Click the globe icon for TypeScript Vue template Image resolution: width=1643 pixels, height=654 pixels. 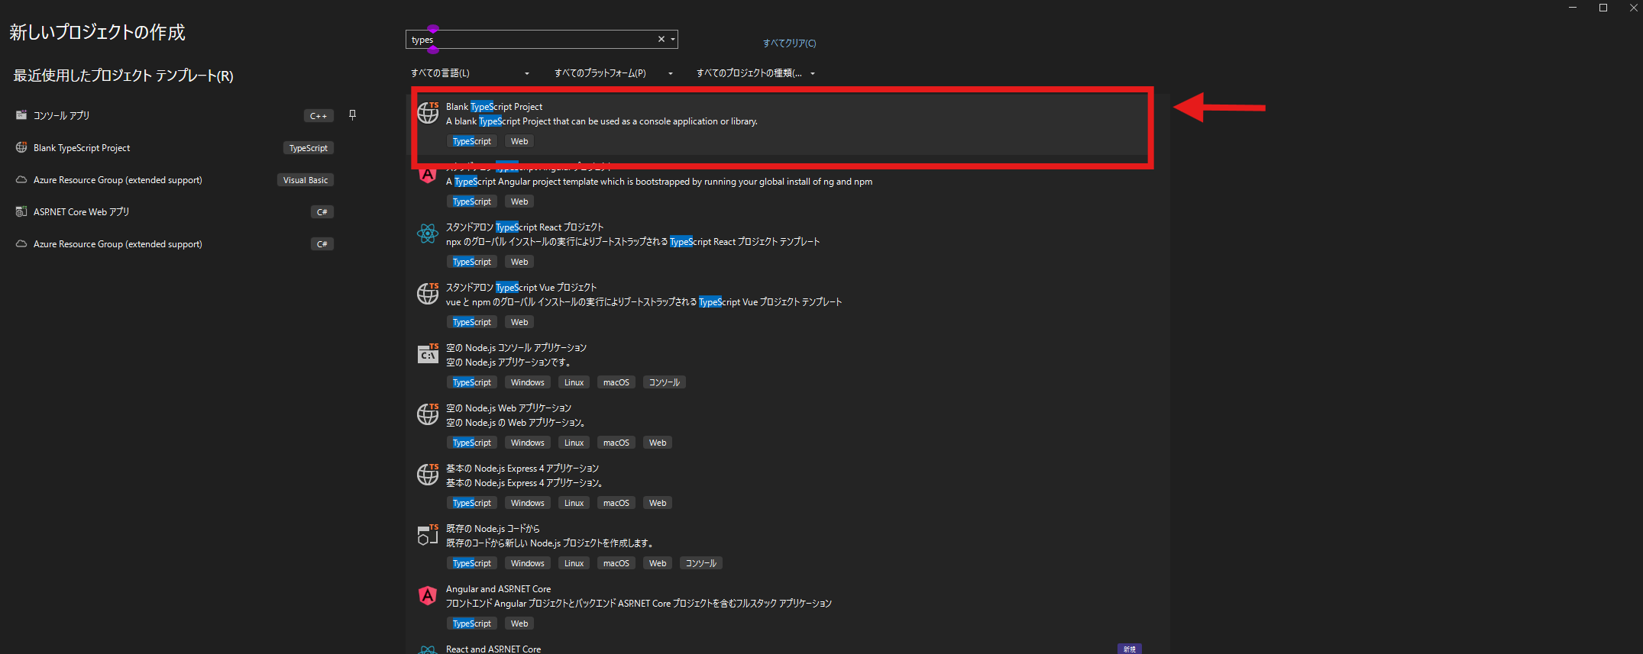click(x=428, y=293)
